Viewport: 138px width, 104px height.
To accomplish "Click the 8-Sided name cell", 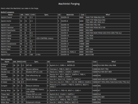I will pyautogui.click(x=7, y=82).
